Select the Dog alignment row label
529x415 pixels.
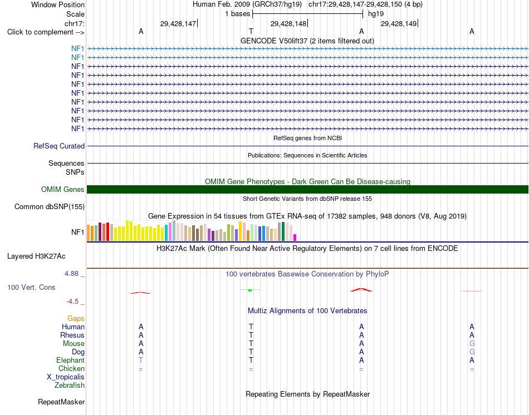tap(79, 352)
